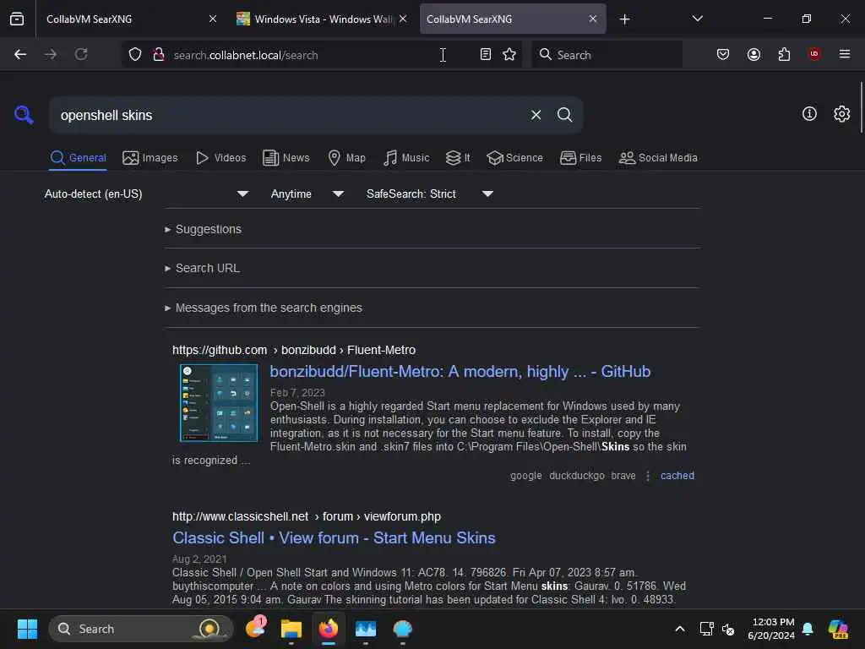Open uBlock Origin extension icon
This screenshot has width=865, height=649.
point(814,54)
